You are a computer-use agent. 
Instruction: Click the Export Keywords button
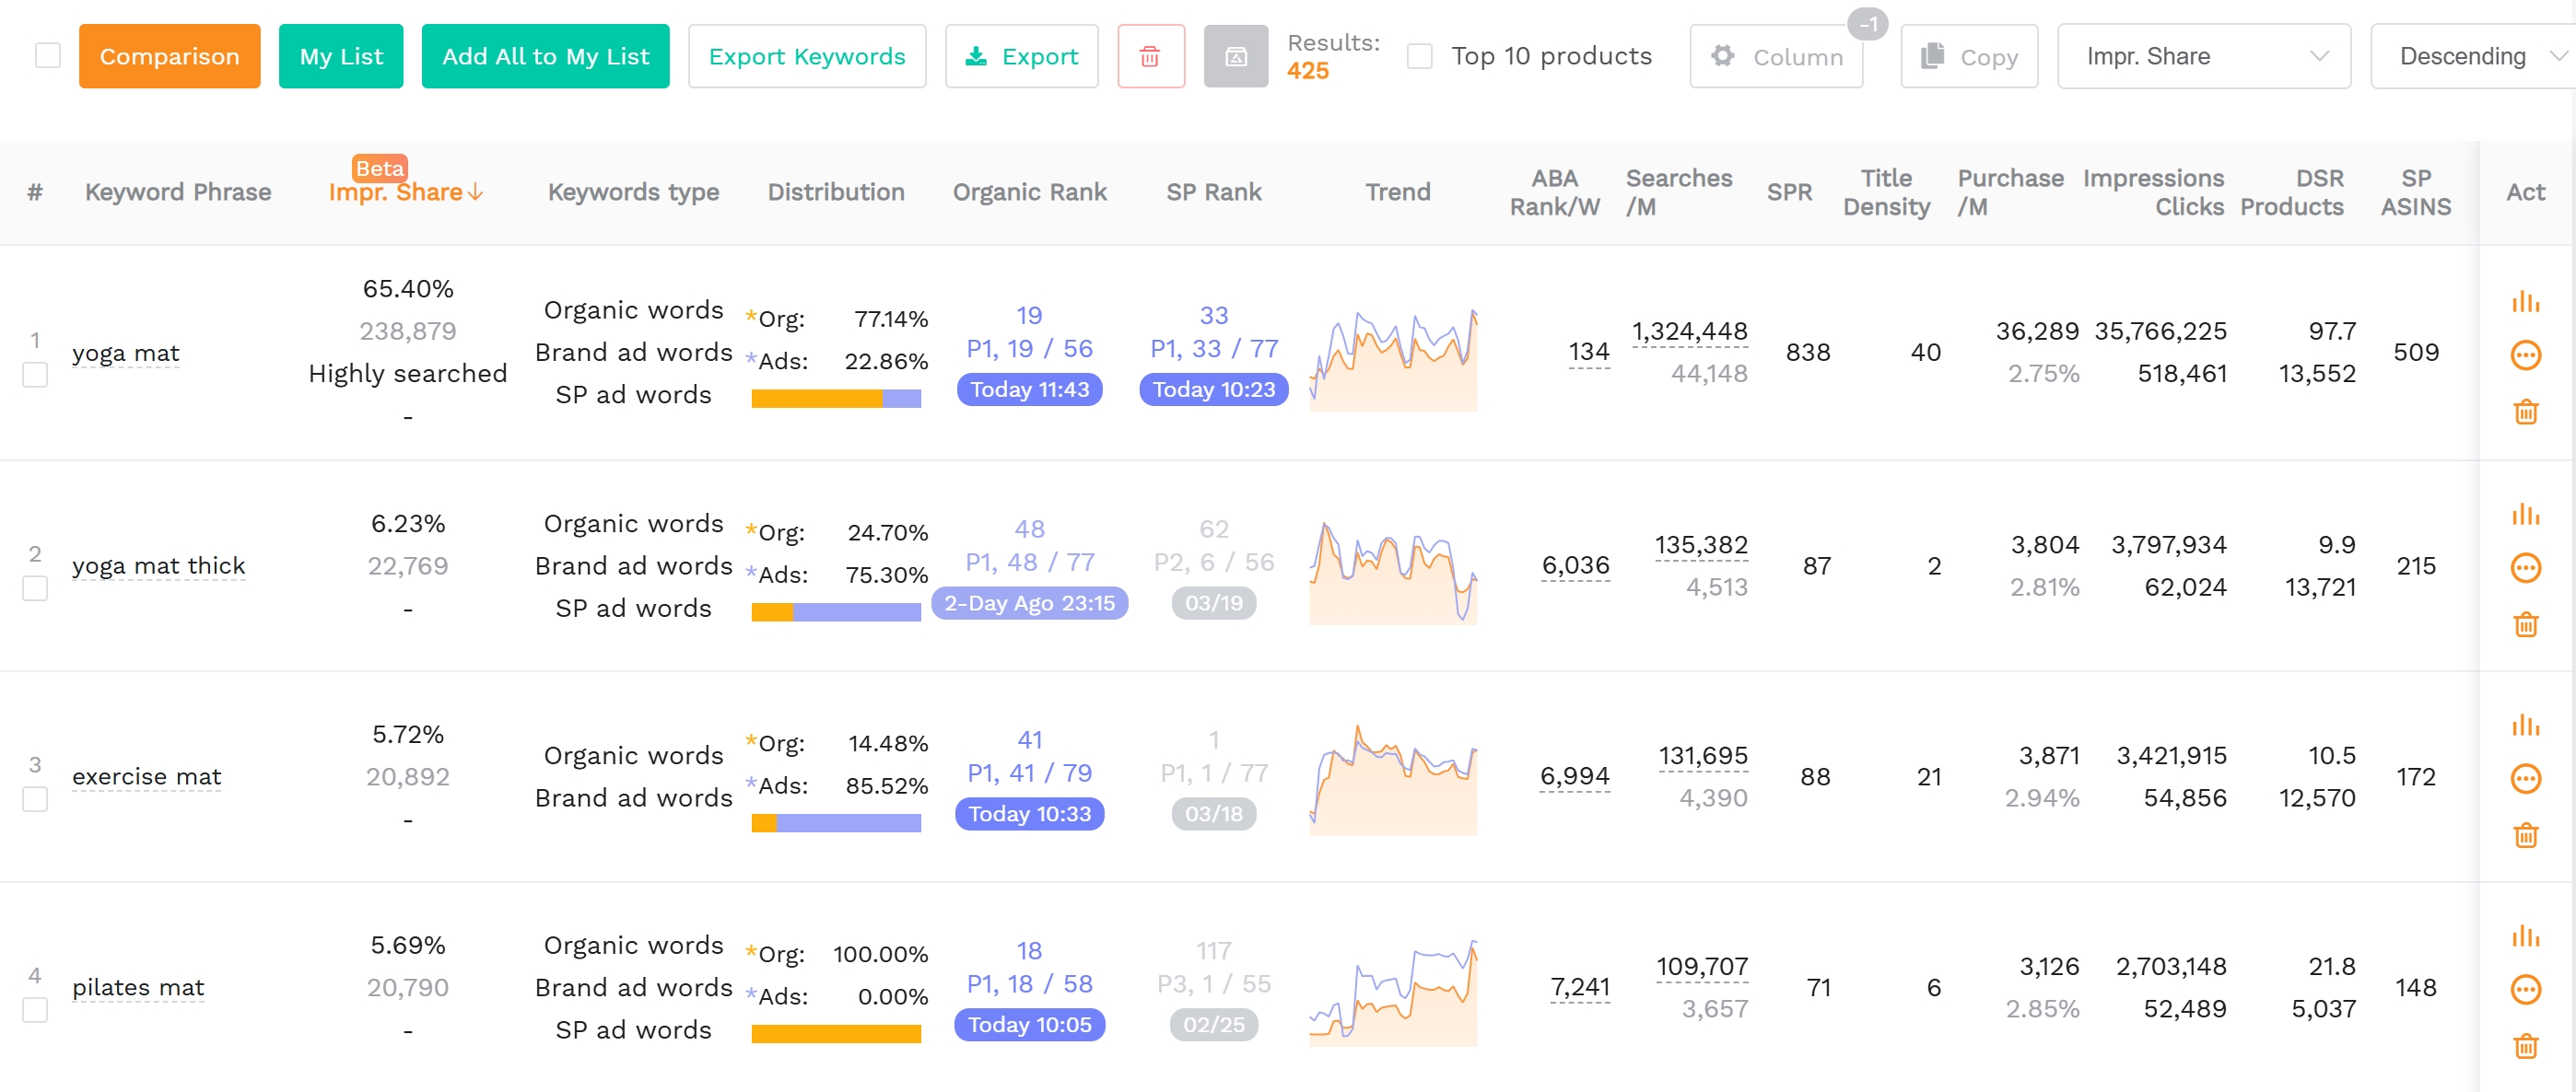pyautogui.click(x=807, y=56)
